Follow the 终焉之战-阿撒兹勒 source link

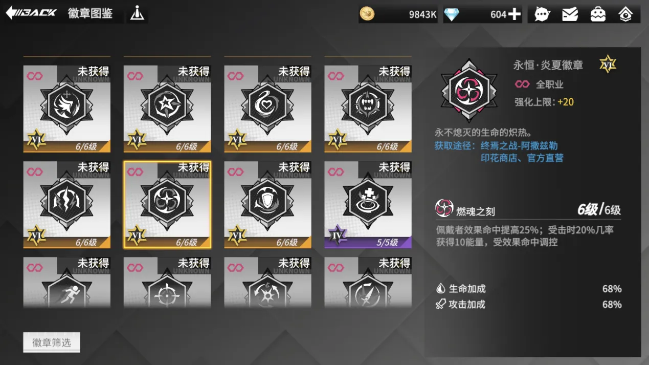[519, 146]
